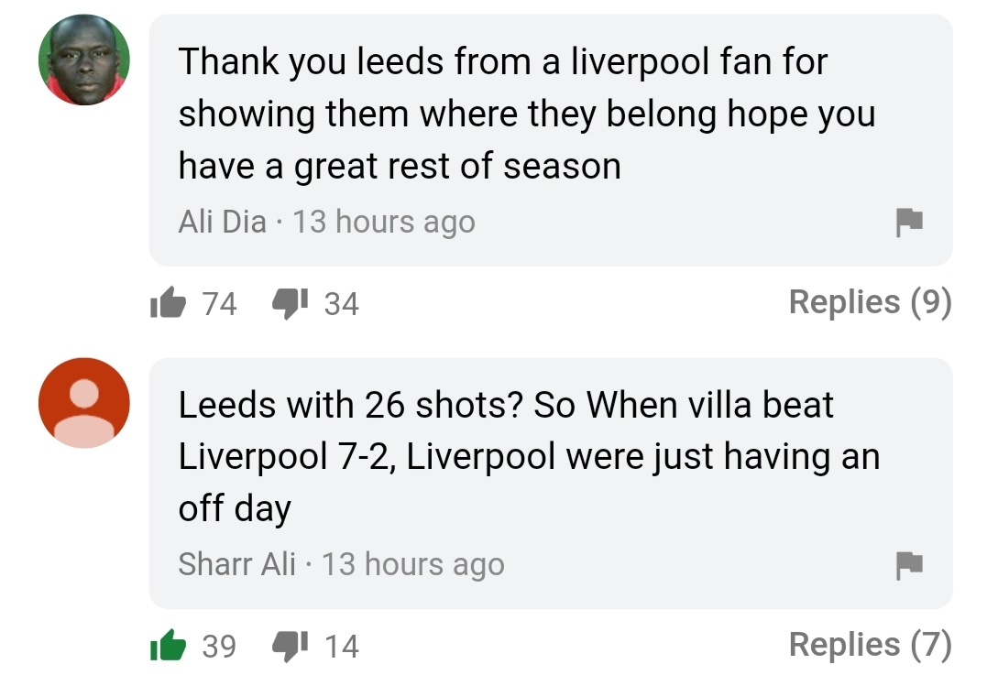The width and height of the screenshot is (987, 697).
Task: Dislike Ali Dia's comment with thumbs down
Action: pyautogui.click(x=290, y=303)
